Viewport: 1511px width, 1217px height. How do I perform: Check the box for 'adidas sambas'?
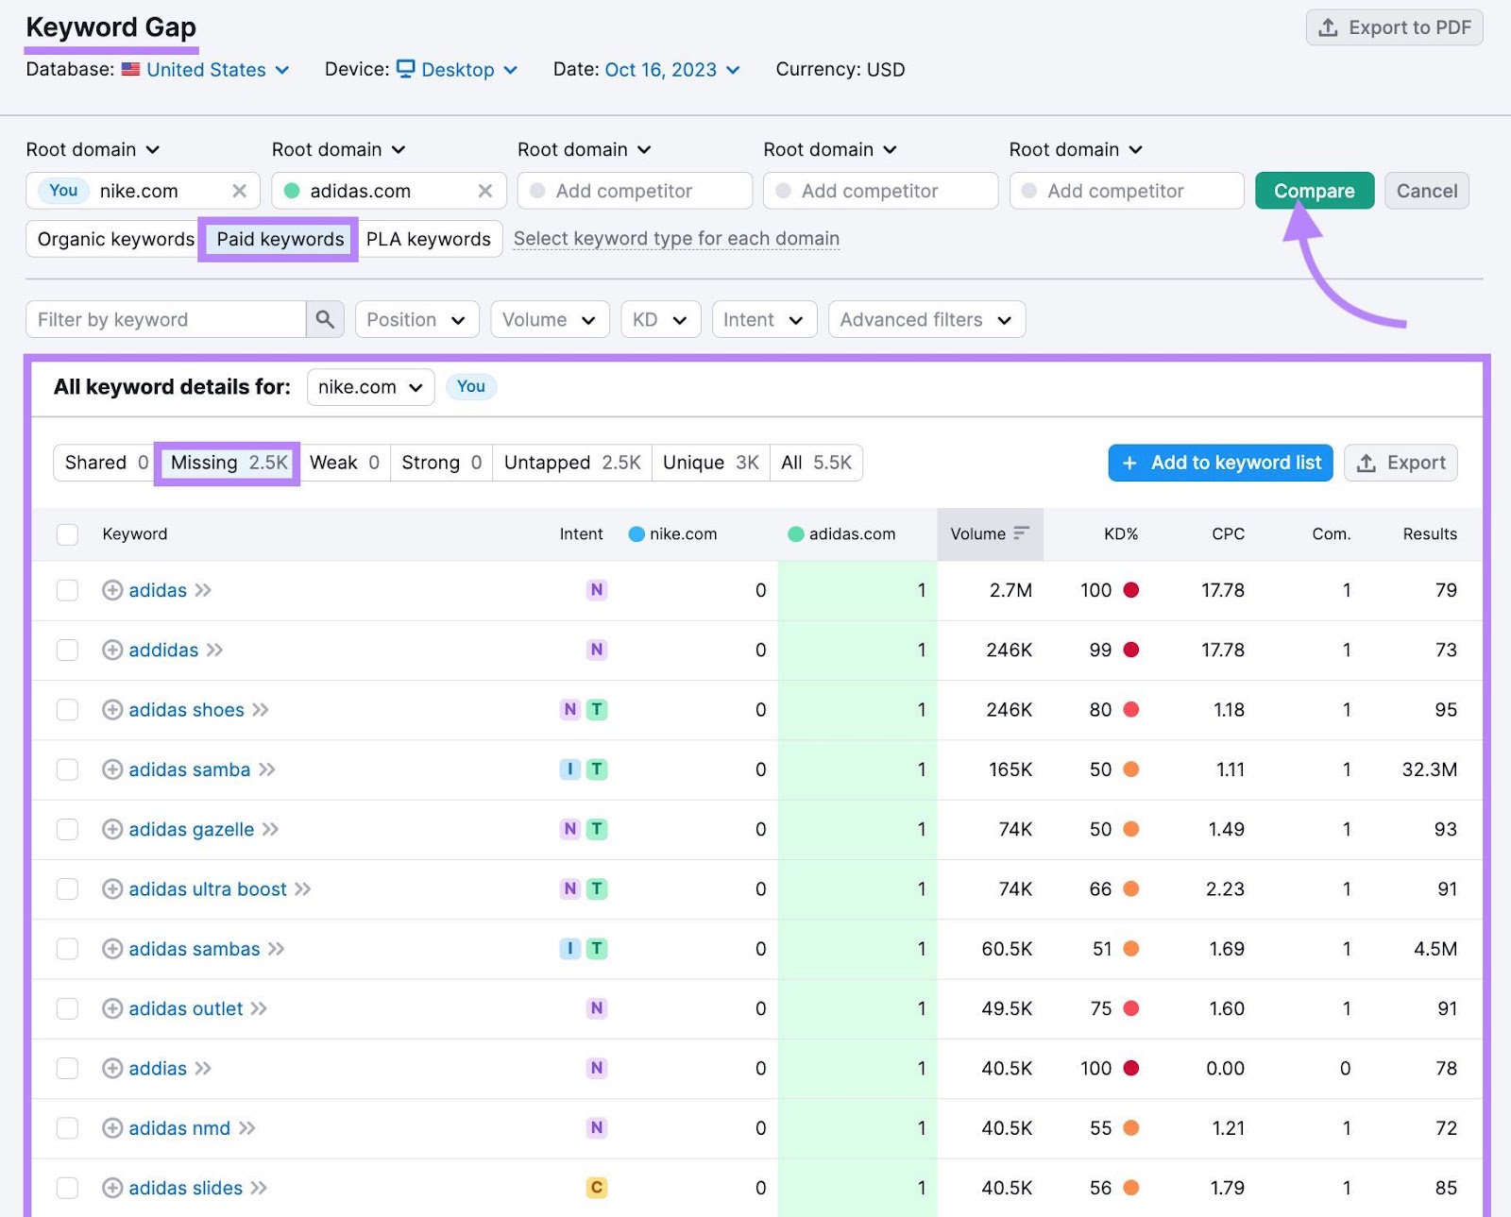67,949
